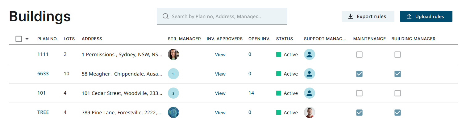
Task: Click the Upload rules button
Action: pyautogui.click(x=426, y=16)
